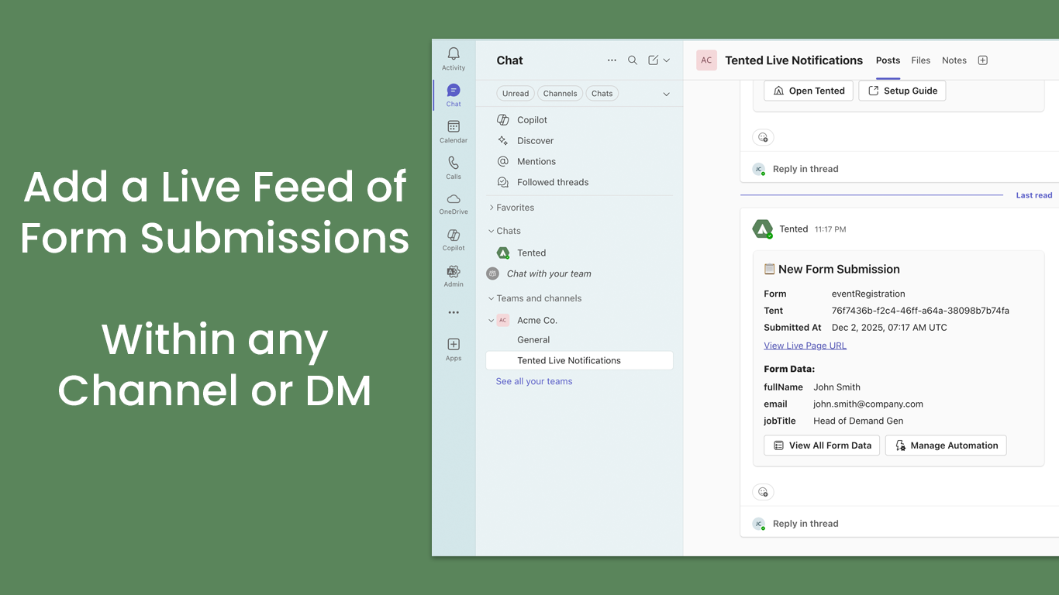Open the View Live Page URL link

pos(805,346)
